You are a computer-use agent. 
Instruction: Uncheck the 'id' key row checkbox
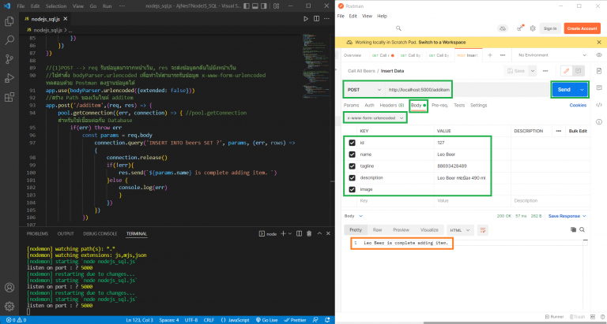pyautogui.click(x=352, y=143)
